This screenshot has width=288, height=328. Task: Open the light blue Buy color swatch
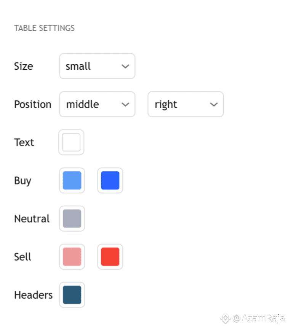[72, 181]
